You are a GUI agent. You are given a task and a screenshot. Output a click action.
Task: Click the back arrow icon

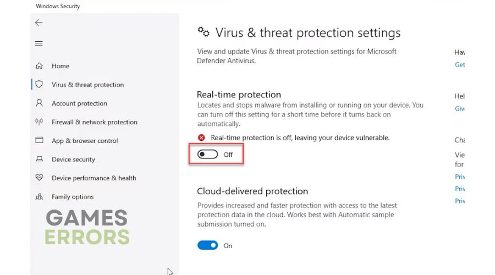coord(38,23)
